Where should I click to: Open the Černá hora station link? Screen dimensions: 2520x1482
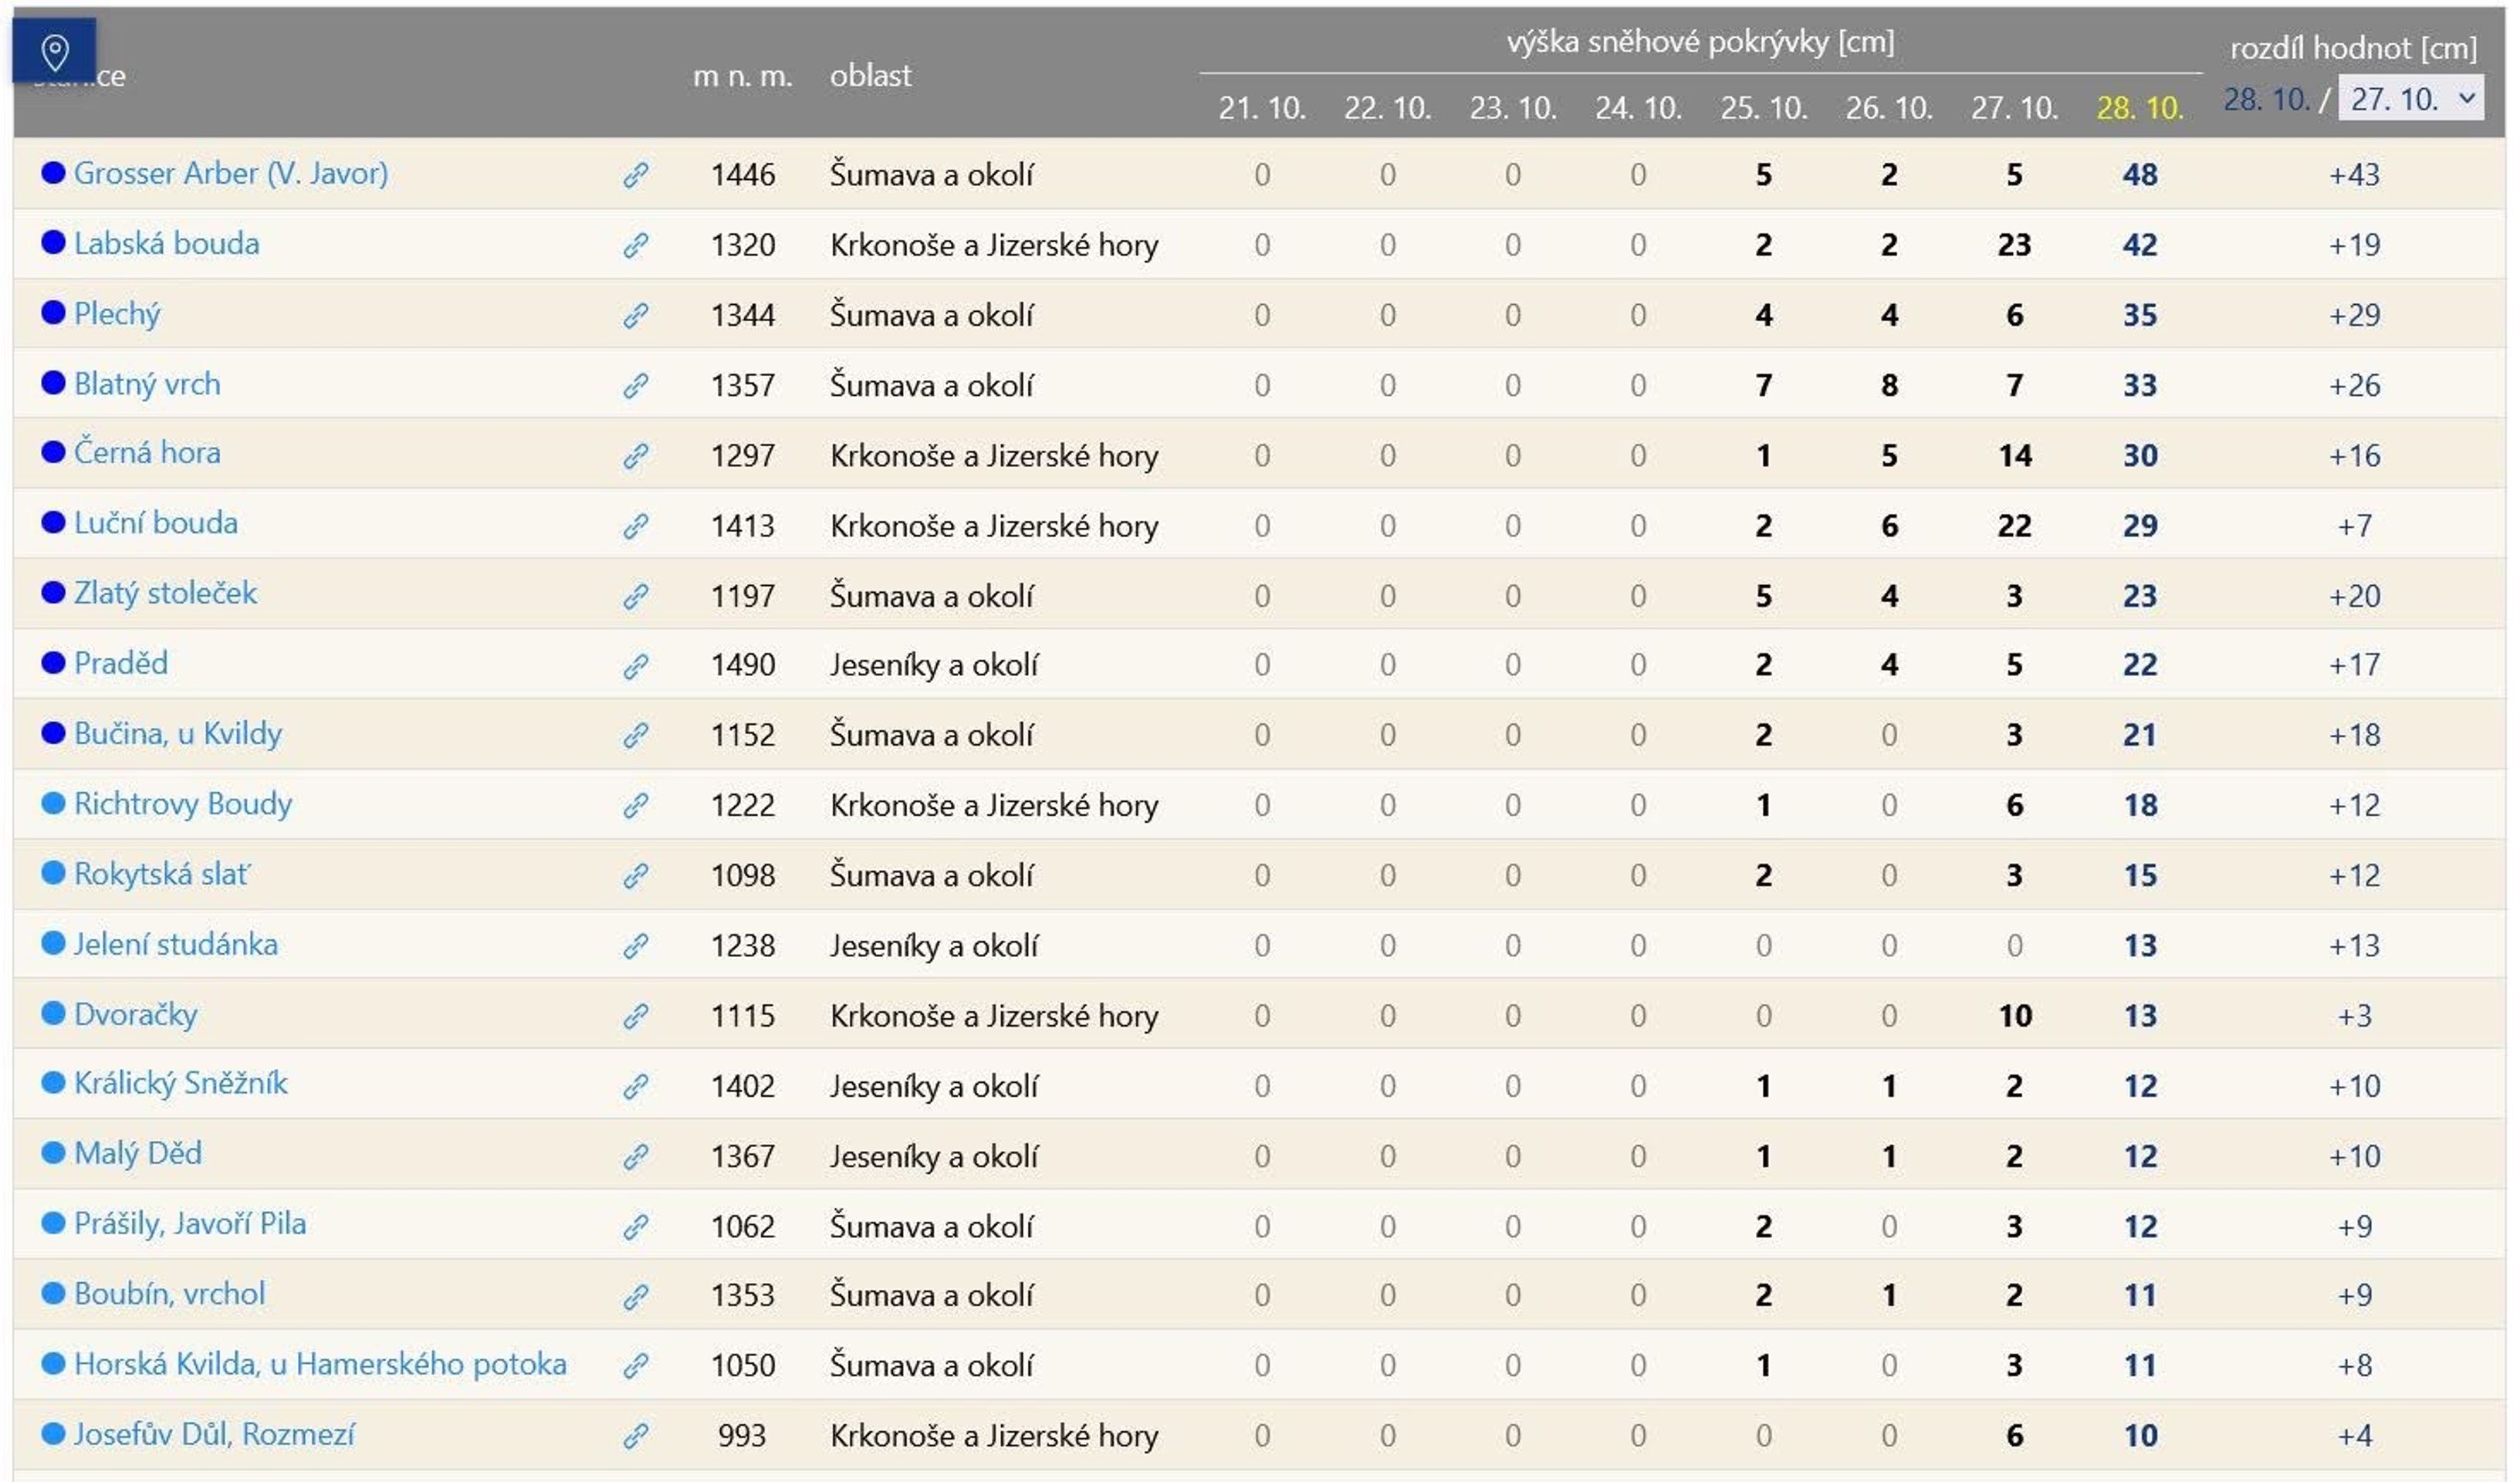pyautogui.click(x=147, y=453)
